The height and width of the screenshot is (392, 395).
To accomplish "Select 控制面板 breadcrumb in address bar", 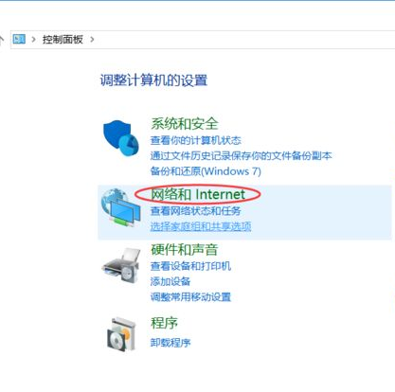I will pyautogui.click(x=63, y=40).
